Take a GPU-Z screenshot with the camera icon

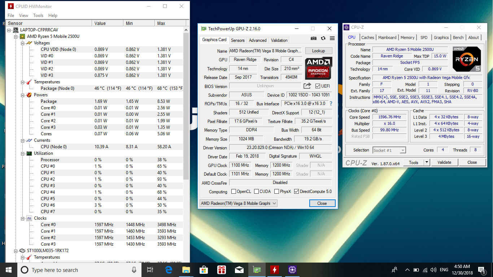coord(314,38)
